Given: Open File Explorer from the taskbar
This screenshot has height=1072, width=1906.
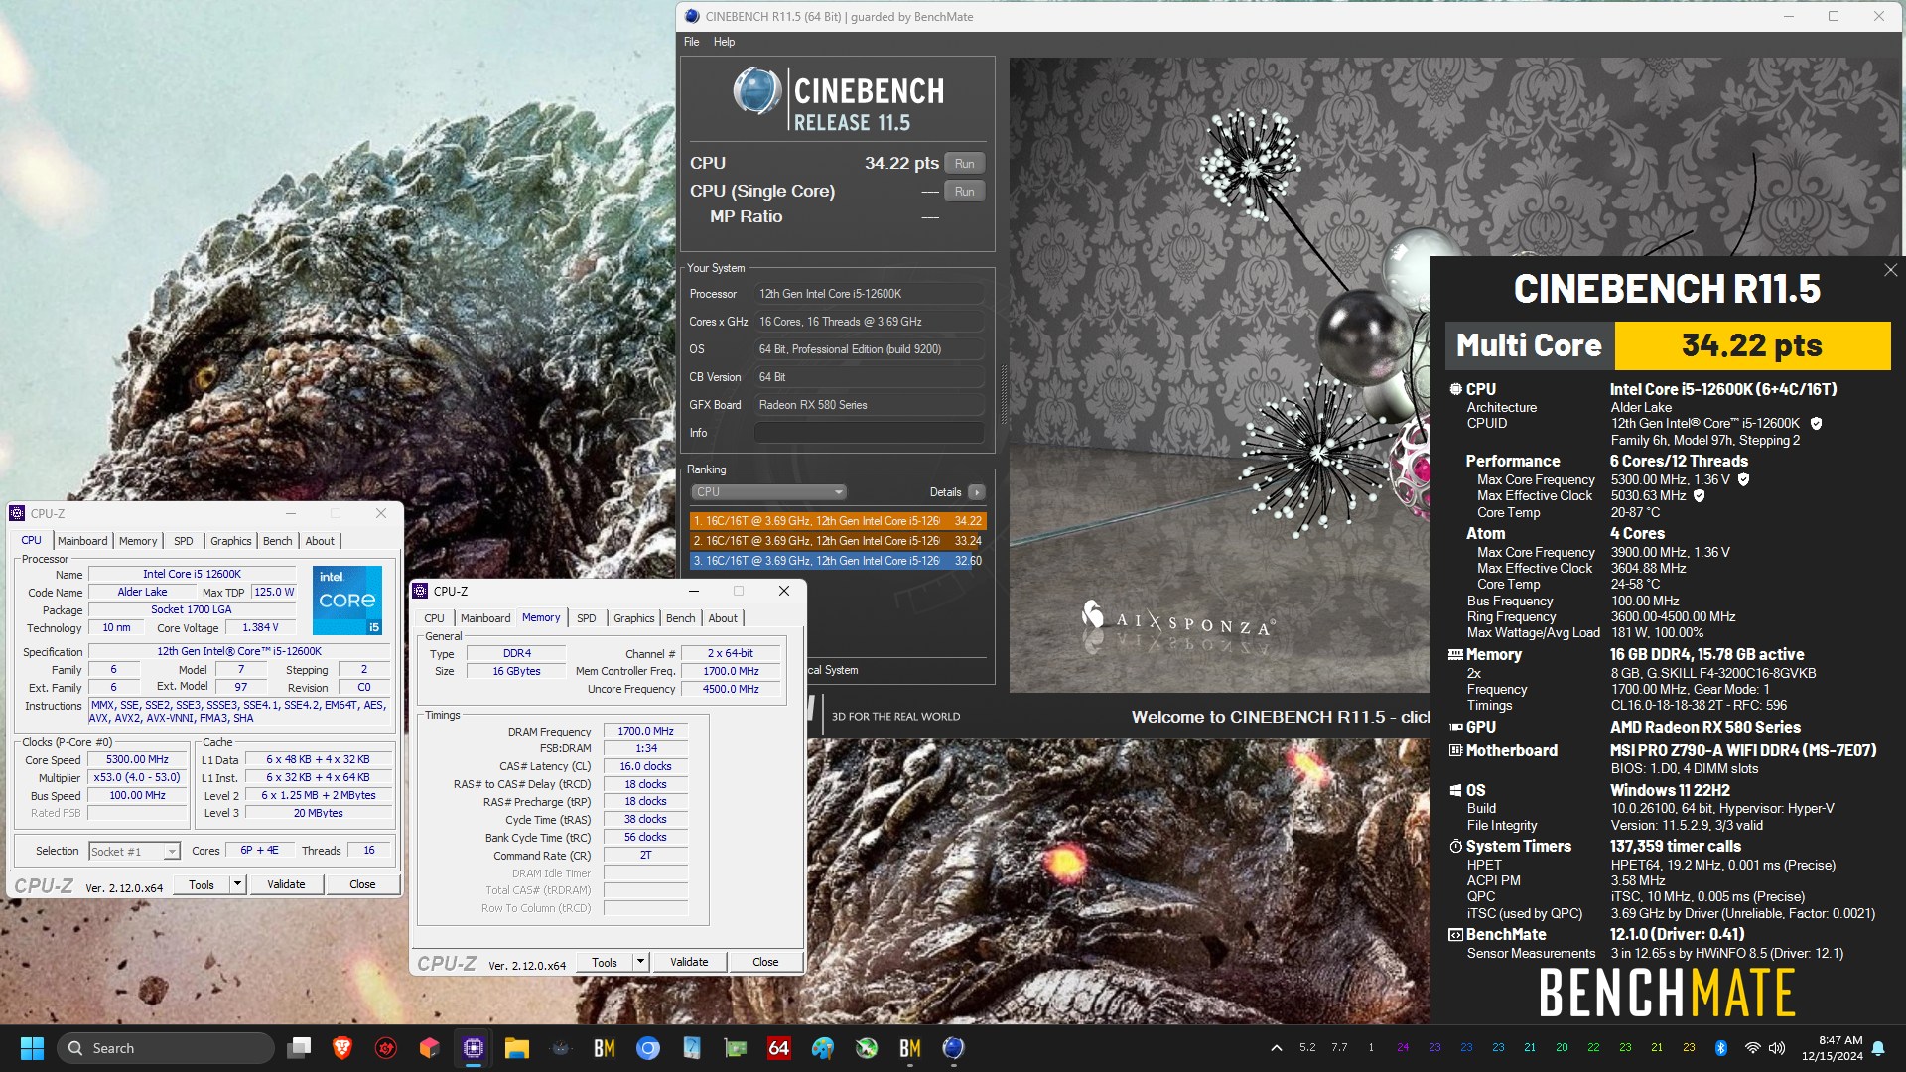Looking at the screenshot, I should coord(517,1048).
